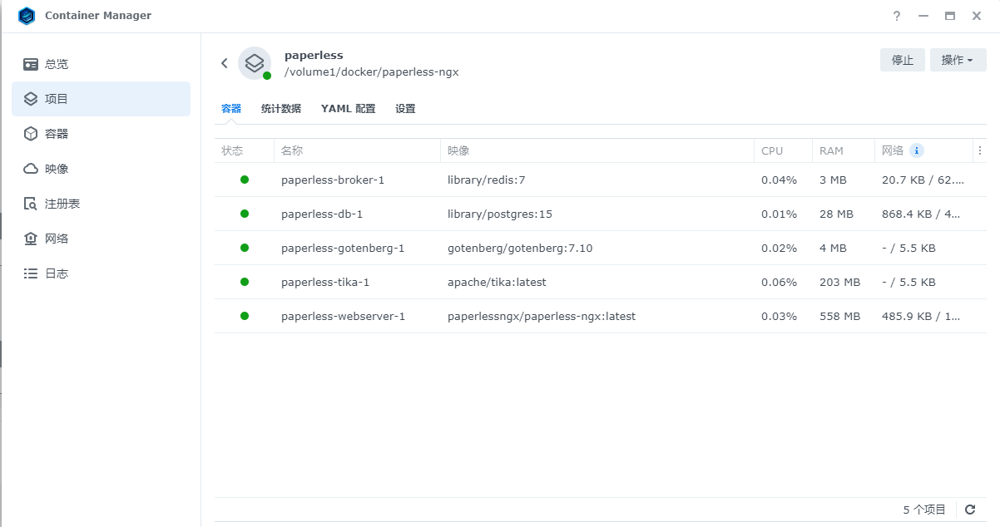Image resolution: width=1000 pixels, height=527 pixels.
Task: Open the YAML 配置 tab
Action: pos(348,109)
